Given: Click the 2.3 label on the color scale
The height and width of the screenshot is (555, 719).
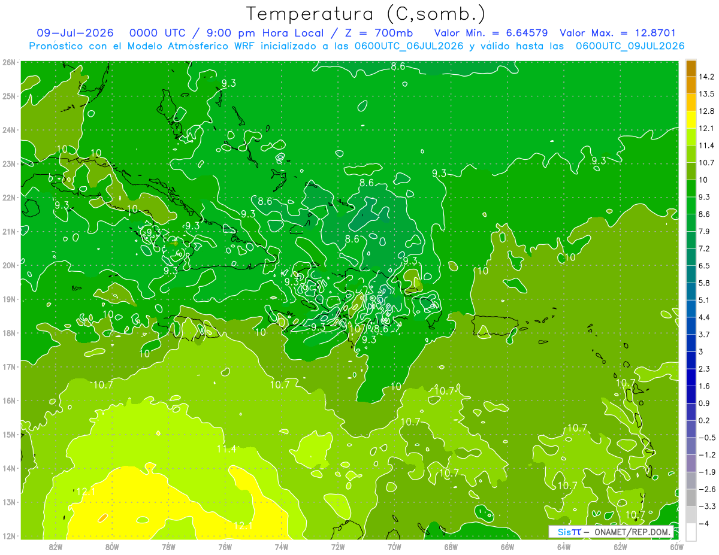Looking at the screenshot, I should (x=705, y=369).
